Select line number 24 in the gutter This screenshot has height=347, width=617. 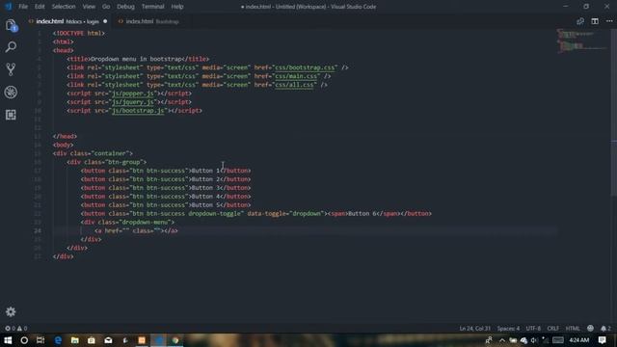38,231
